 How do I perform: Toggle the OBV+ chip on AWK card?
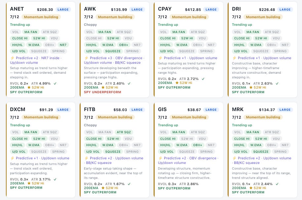pos(124,45)
